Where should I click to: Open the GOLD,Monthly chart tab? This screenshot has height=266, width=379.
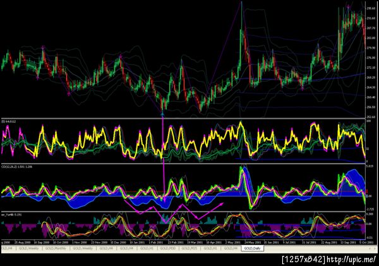tap(56, 248)
